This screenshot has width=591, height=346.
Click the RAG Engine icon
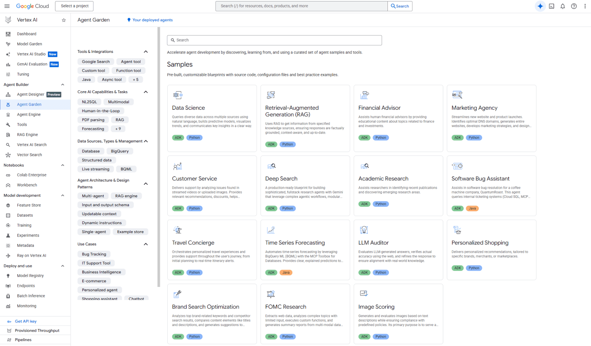8,135
